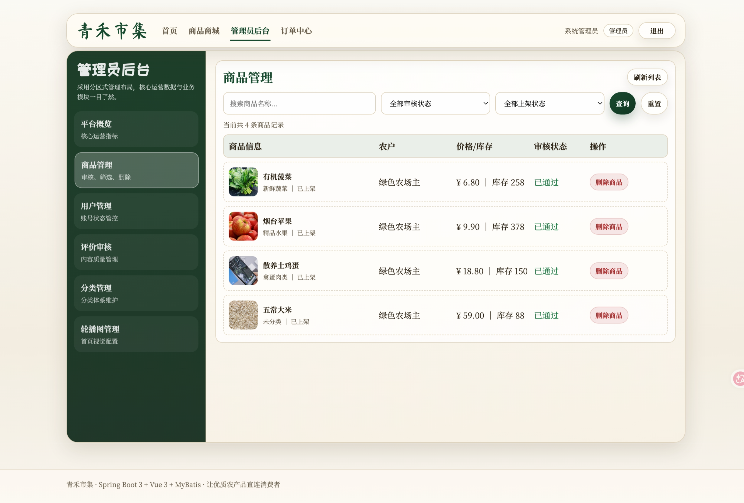Click the 五常大米 product image
Screen dimensions: 744x503
coord(243,315)
